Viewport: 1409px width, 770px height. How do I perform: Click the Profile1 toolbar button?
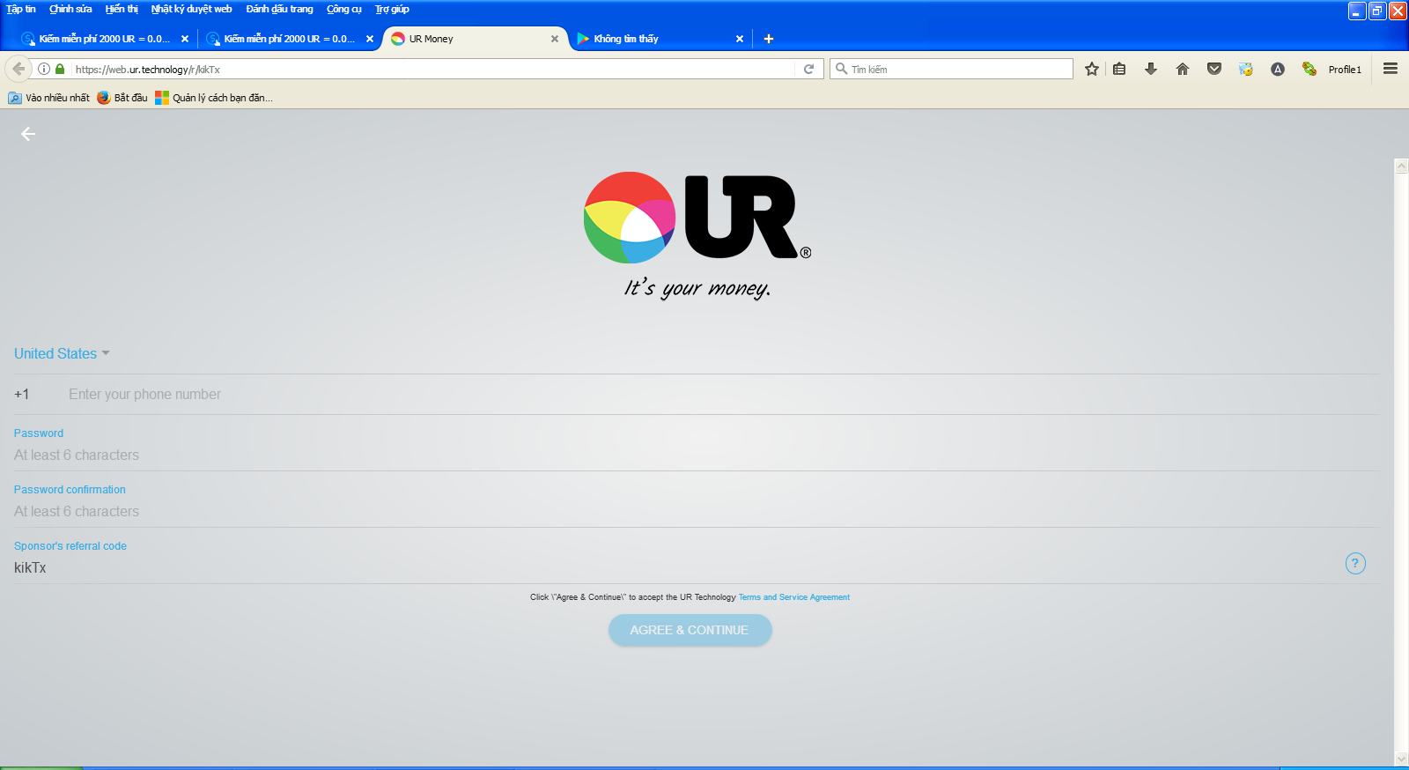(1345, 69)
